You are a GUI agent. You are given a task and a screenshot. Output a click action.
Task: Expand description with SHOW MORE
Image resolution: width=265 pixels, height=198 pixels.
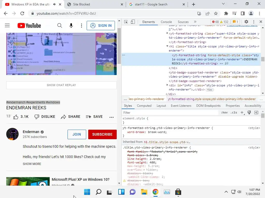(x=32, y=164)
